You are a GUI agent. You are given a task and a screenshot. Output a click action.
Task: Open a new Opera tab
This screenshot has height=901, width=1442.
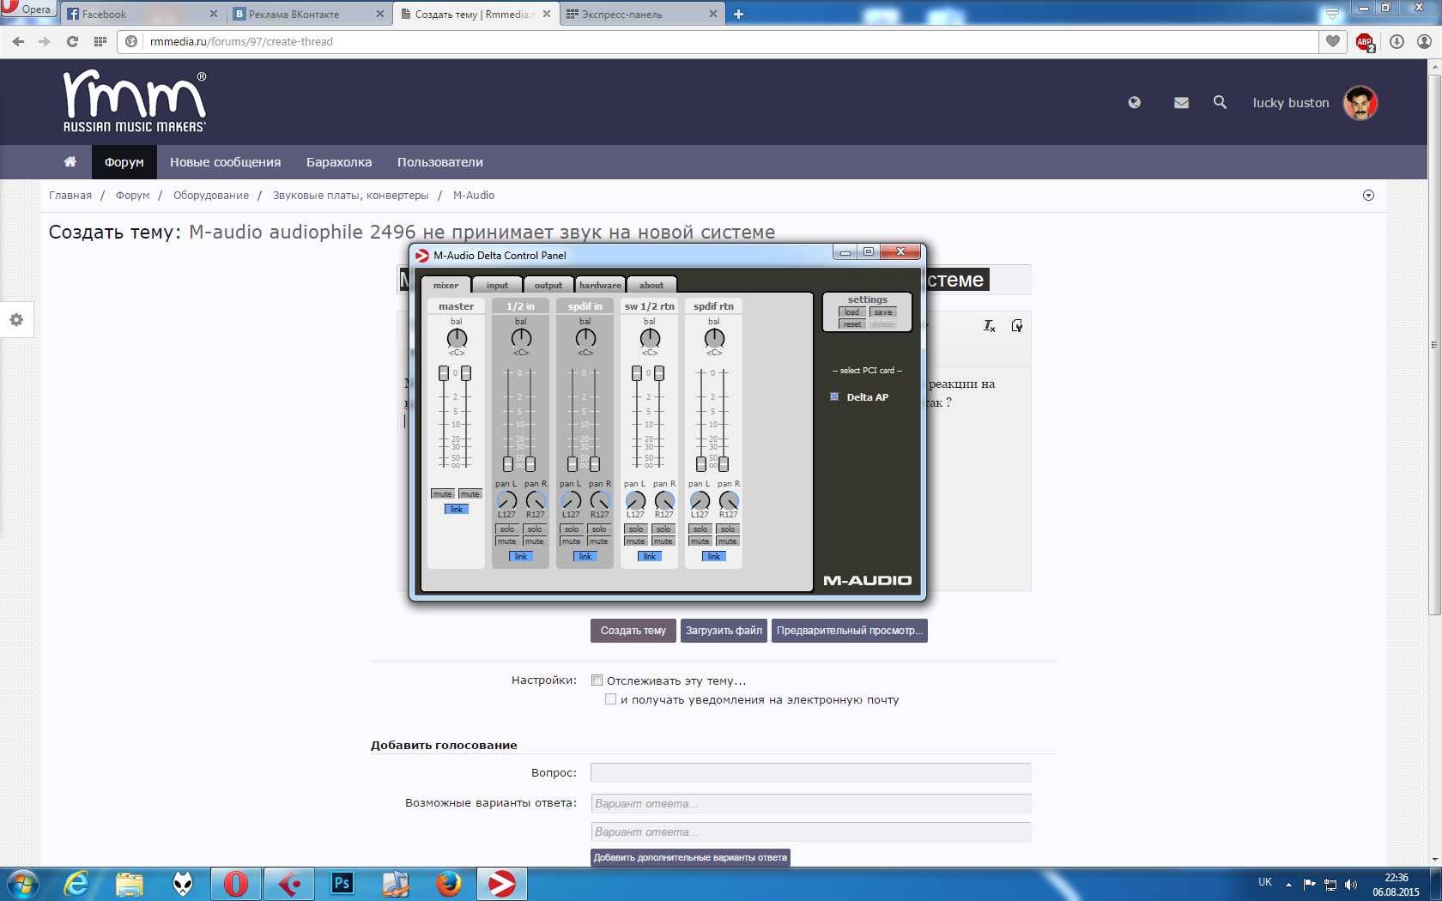coord(738,14)
